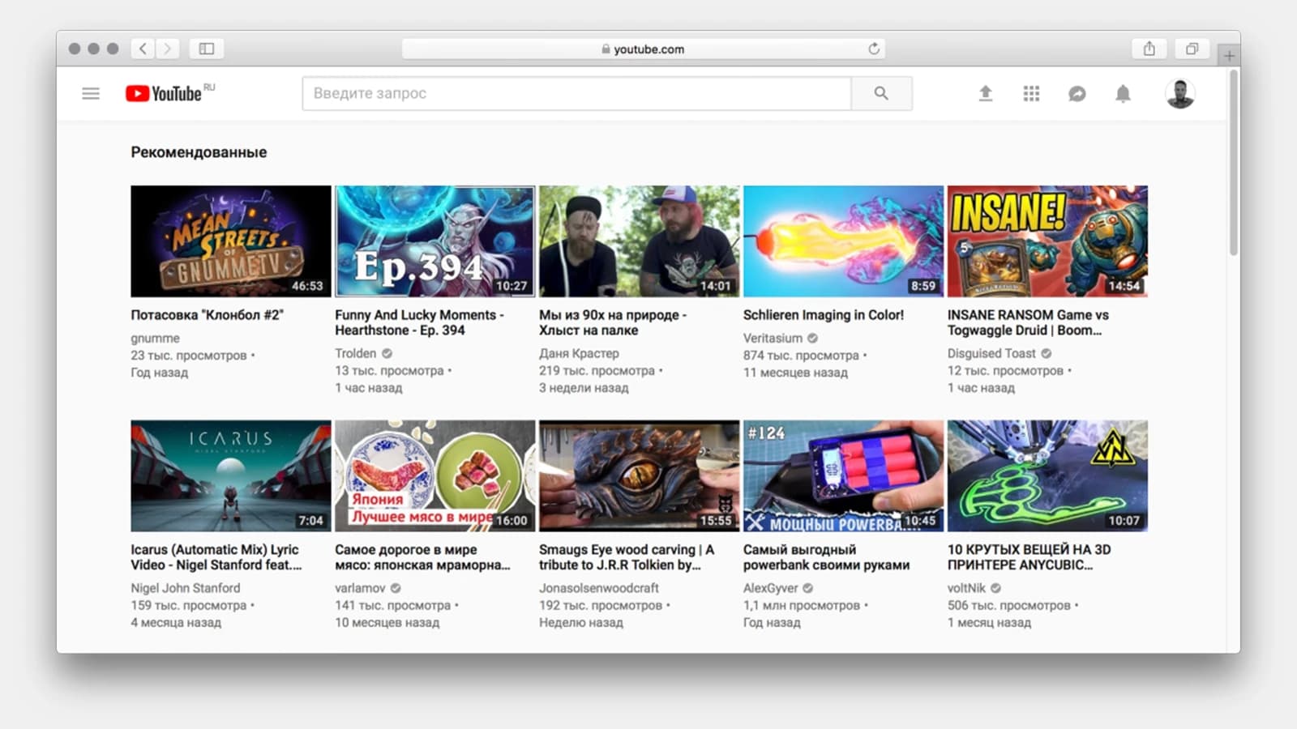The image size is (1297, 729).
Task: Reload the page with the refresh arrow
Action: (x=874, y=49)
